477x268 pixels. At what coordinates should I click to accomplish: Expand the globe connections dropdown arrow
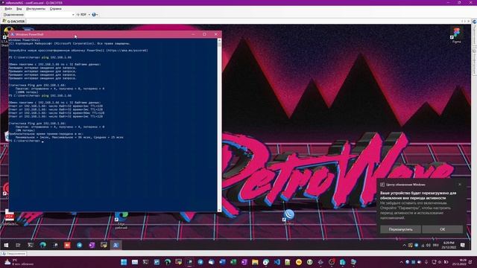tap(97, 15)
